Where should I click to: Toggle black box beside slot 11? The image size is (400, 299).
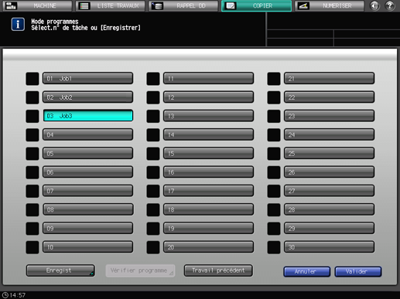(153, 79)
